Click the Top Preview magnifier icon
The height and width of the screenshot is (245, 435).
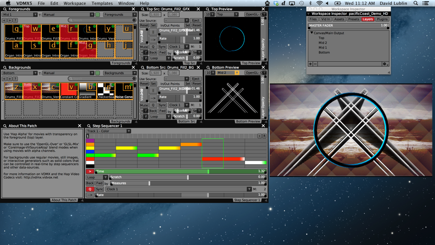point(208,9)
